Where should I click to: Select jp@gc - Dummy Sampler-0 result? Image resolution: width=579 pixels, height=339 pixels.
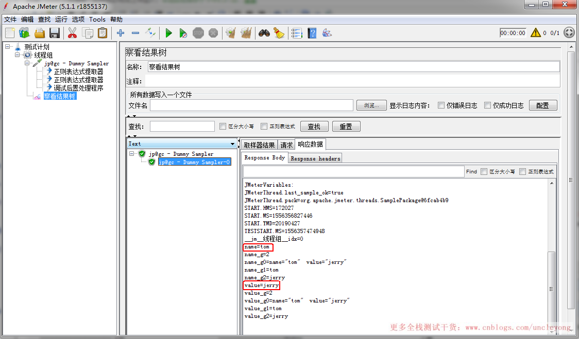point(195,162)
